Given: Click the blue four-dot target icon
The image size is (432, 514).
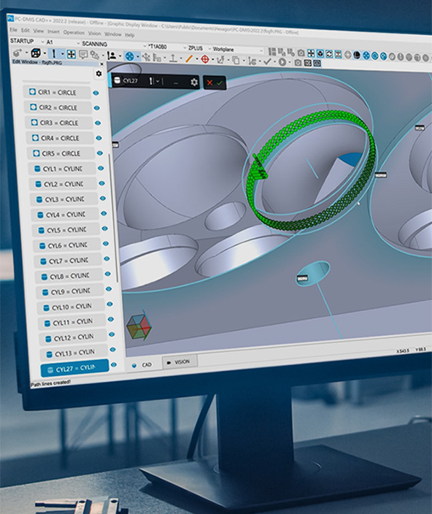Looking at the screenshot, I should coord(130,56).
